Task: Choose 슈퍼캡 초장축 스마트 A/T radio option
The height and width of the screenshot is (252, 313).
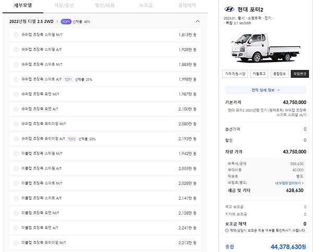Action: [x=16, y=79]
